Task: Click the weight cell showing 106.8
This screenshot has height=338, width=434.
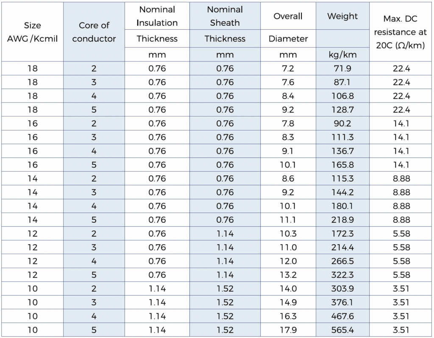Action: tap(342, 96)
